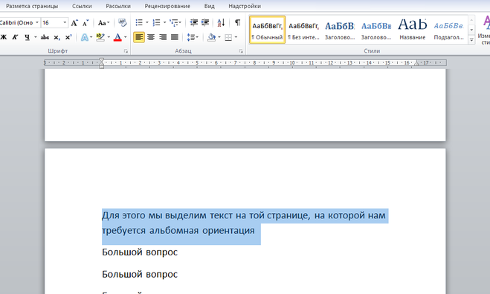Click the second Большой вопрос line

click(x=140, y=274)
